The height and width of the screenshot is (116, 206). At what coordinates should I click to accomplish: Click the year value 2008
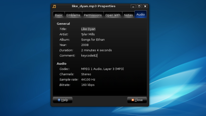[x=85, y=45]
